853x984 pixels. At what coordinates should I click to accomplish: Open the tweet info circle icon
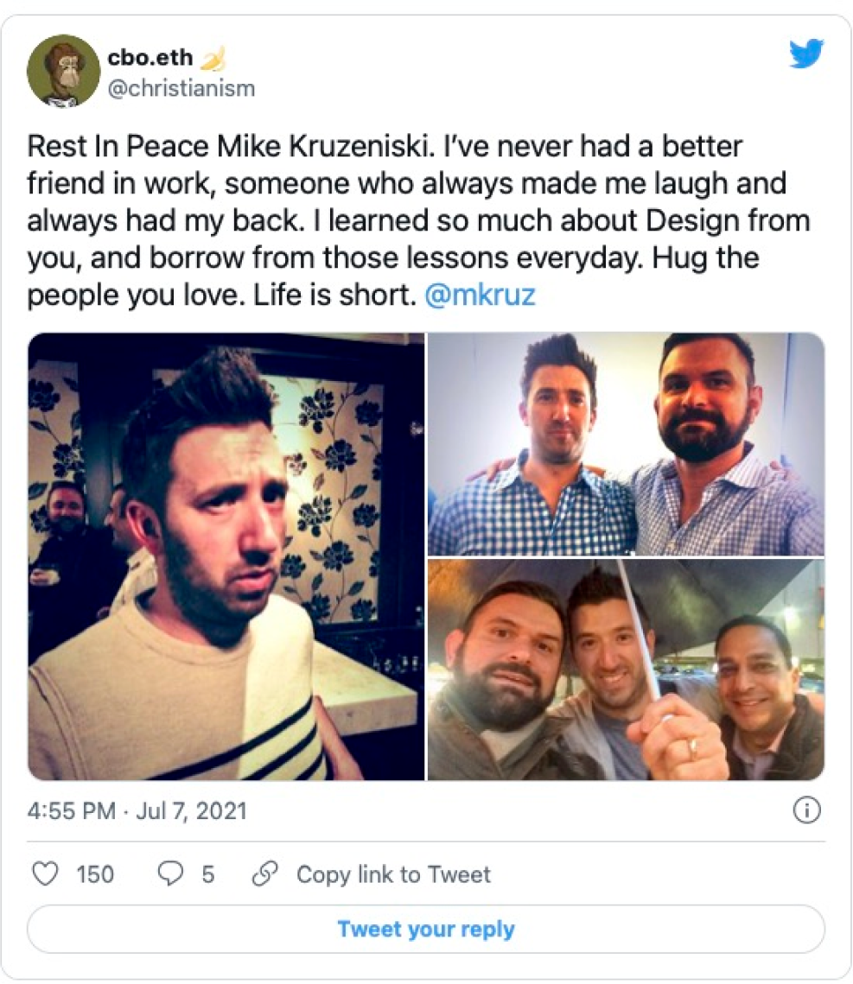click(806, 810)
